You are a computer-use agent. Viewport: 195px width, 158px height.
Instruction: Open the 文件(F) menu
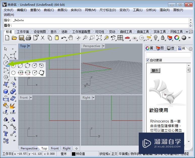tap(9, 10)
